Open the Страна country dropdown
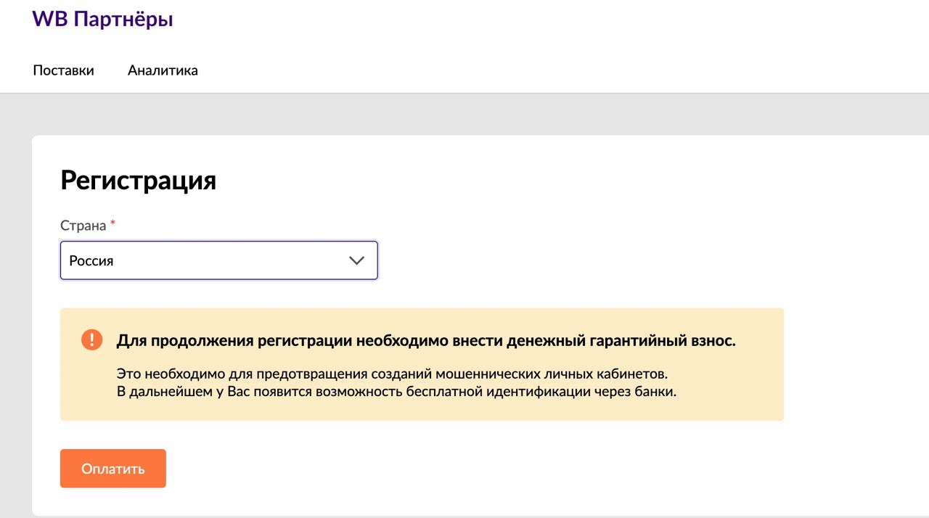 coord(218,260)
